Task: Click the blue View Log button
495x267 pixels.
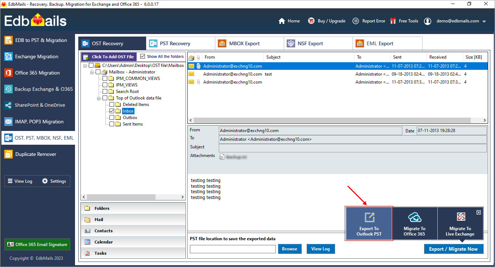Action: [321, 249]
